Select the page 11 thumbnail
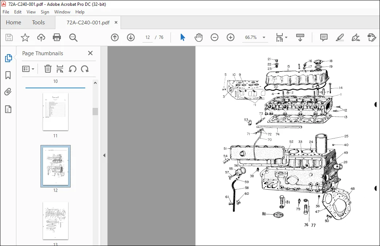This screenshot has width=380, height=246. pyautogui.click(x=55, y=112)
